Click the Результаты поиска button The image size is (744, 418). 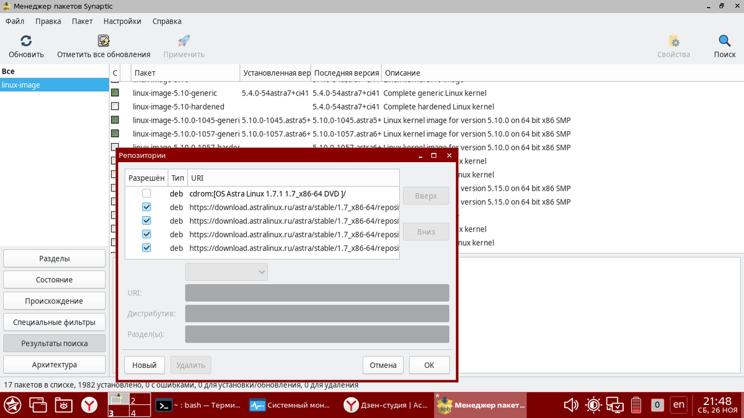pyautogui.click(x=55, y=343)
